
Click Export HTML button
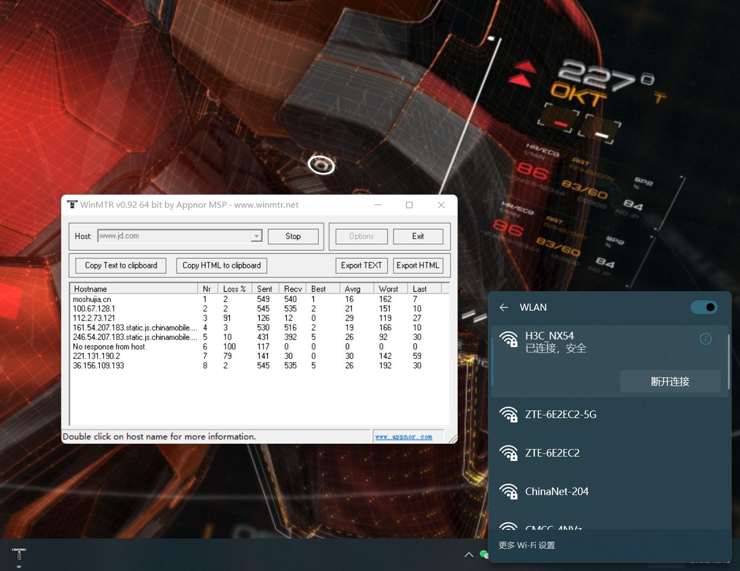[x=417, y=265]
